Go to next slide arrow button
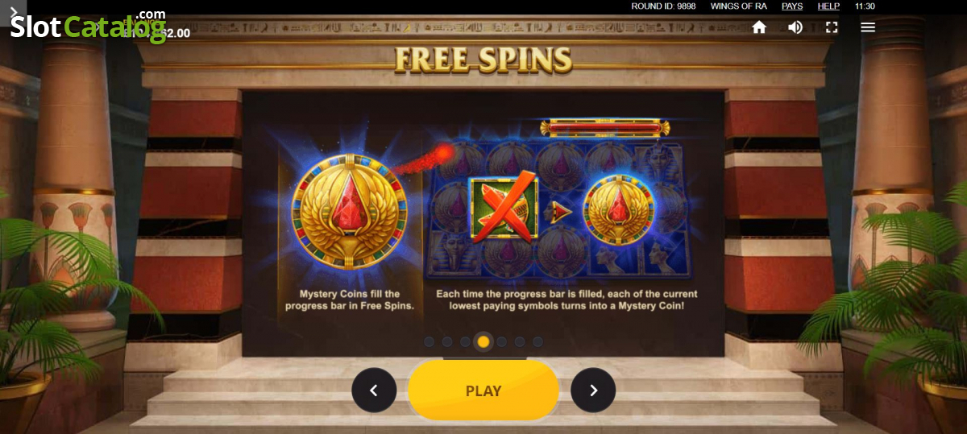The height and width of the screenshot is (434, 967). (593, 391)
